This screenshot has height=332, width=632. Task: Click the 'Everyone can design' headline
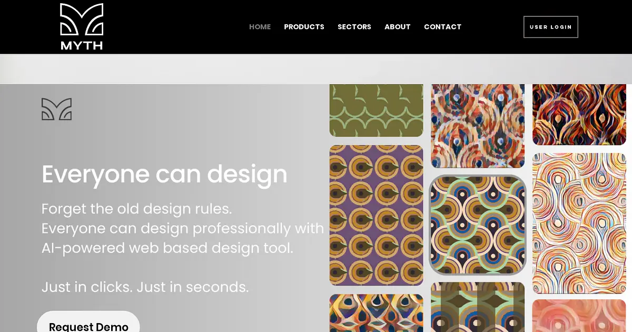point(164,175)
